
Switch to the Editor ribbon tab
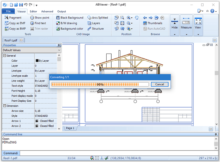(33, 11)
